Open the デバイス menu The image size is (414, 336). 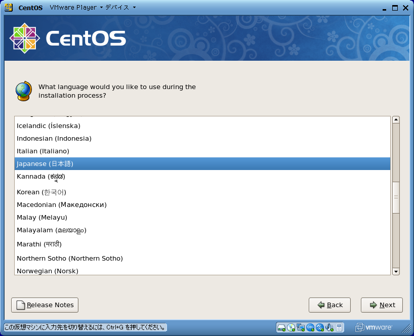click(120, 8)
